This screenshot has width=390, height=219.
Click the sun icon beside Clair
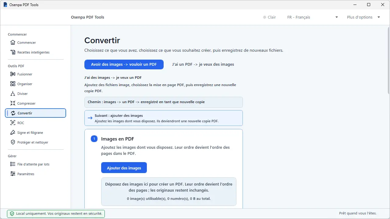264,17
